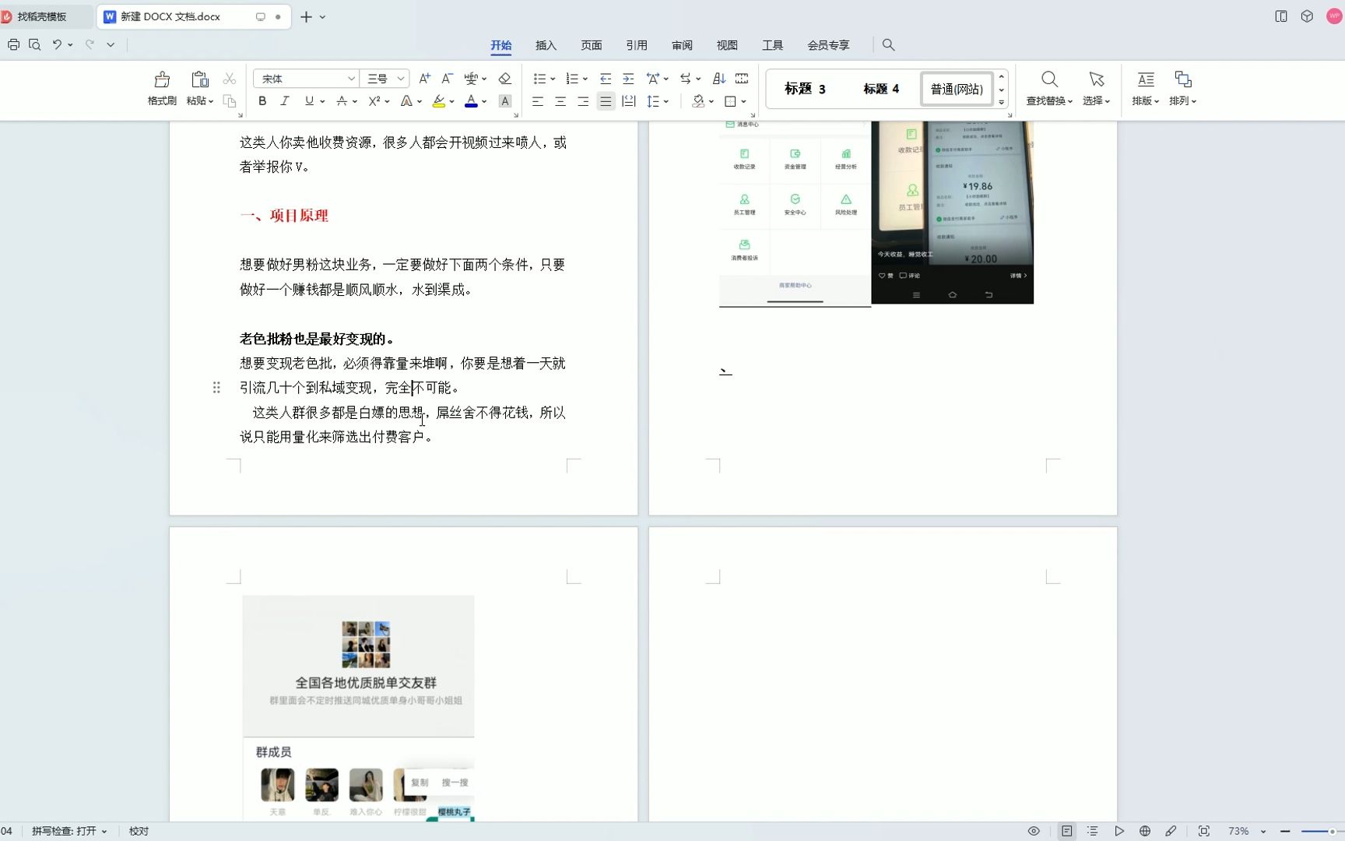The image size is (1345, 841).
Task: Expand the font color dropdown arrow
Action: 483,101
